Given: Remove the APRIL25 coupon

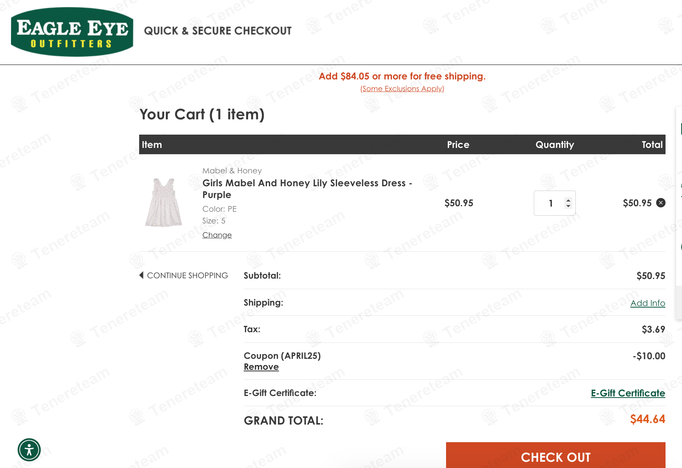Looking at the screenshot, I should (x=261, y=367).
